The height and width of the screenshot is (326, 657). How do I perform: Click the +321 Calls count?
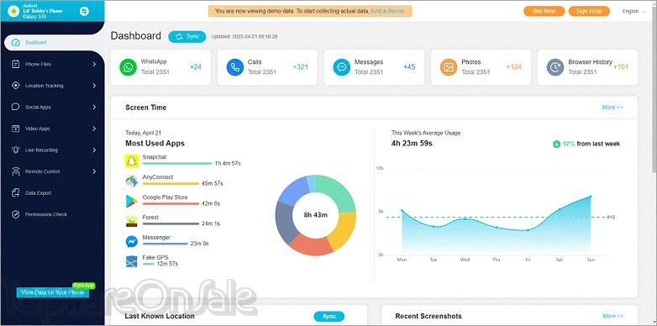(301, 67)
